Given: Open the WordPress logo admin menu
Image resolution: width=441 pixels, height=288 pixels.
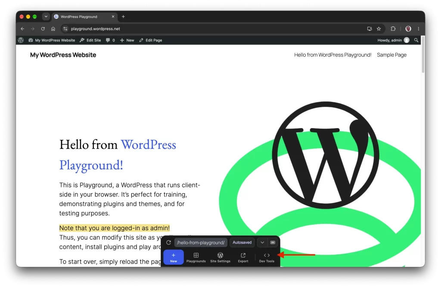Looking at the screenshot, I should [x=21, y=40].
